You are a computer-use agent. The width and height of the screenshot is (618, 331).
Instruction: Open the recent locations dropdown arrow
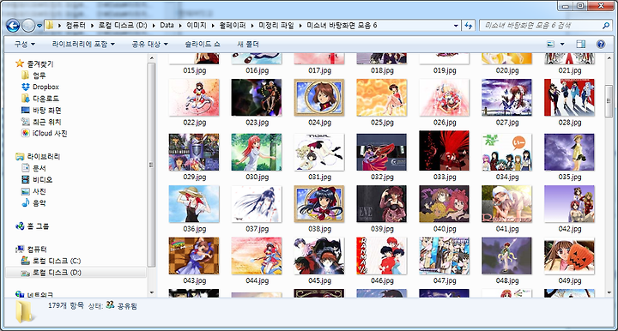39,26
